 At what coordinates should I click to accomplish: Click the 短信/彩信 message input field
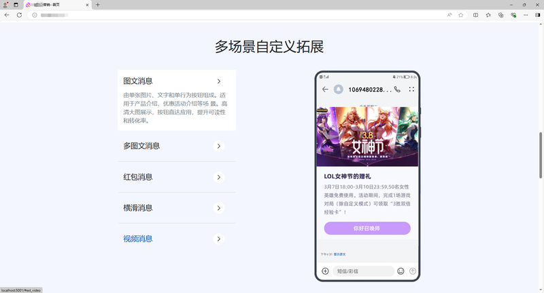[x=363, y=271]
